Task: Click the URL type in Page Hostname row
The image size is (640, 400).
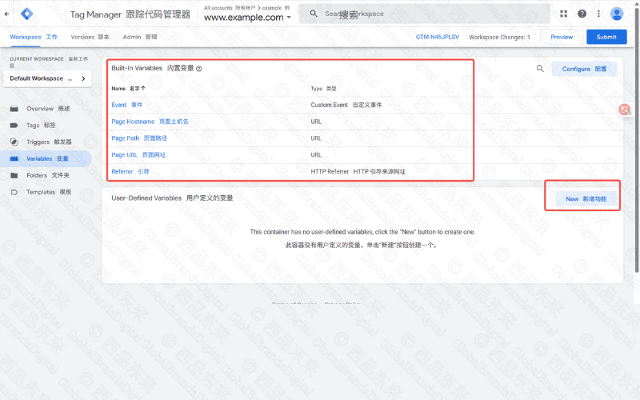Action: [316, 122]
